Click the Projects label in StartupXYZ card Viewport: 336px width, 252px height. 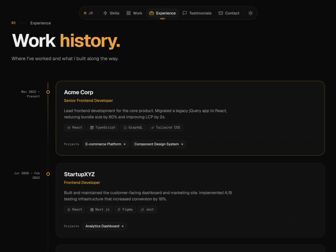(x=72, y=226)
